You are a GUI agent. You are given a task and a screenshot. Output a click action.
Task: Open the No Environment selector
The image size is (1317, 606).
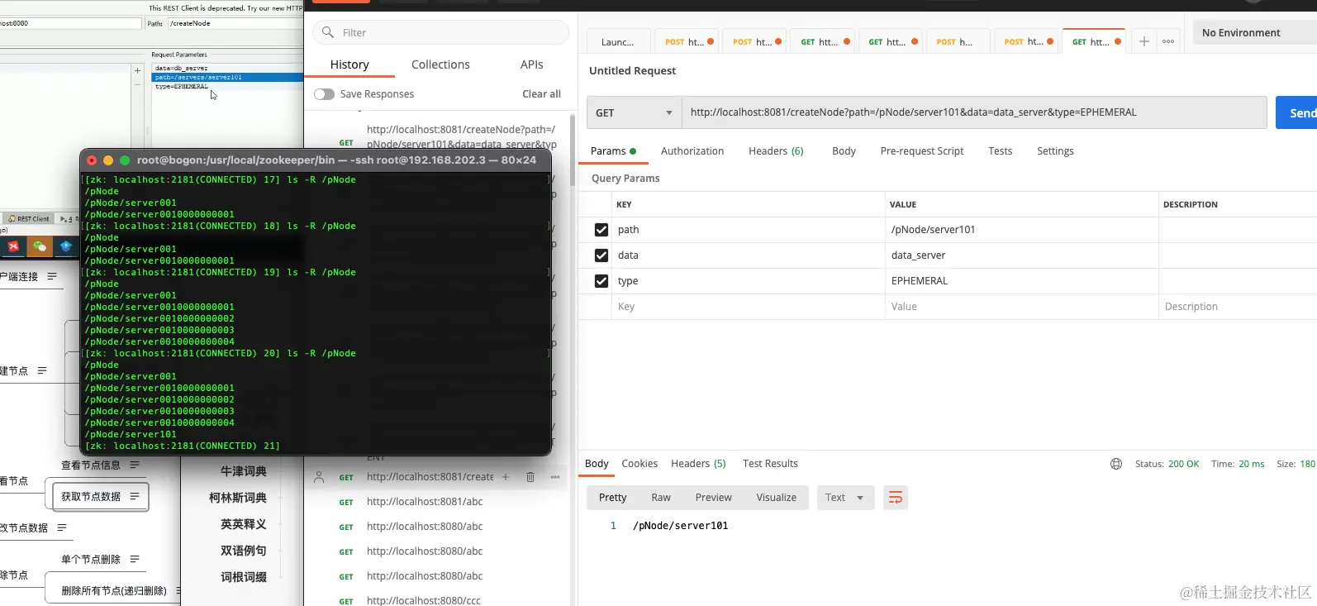1254,32
